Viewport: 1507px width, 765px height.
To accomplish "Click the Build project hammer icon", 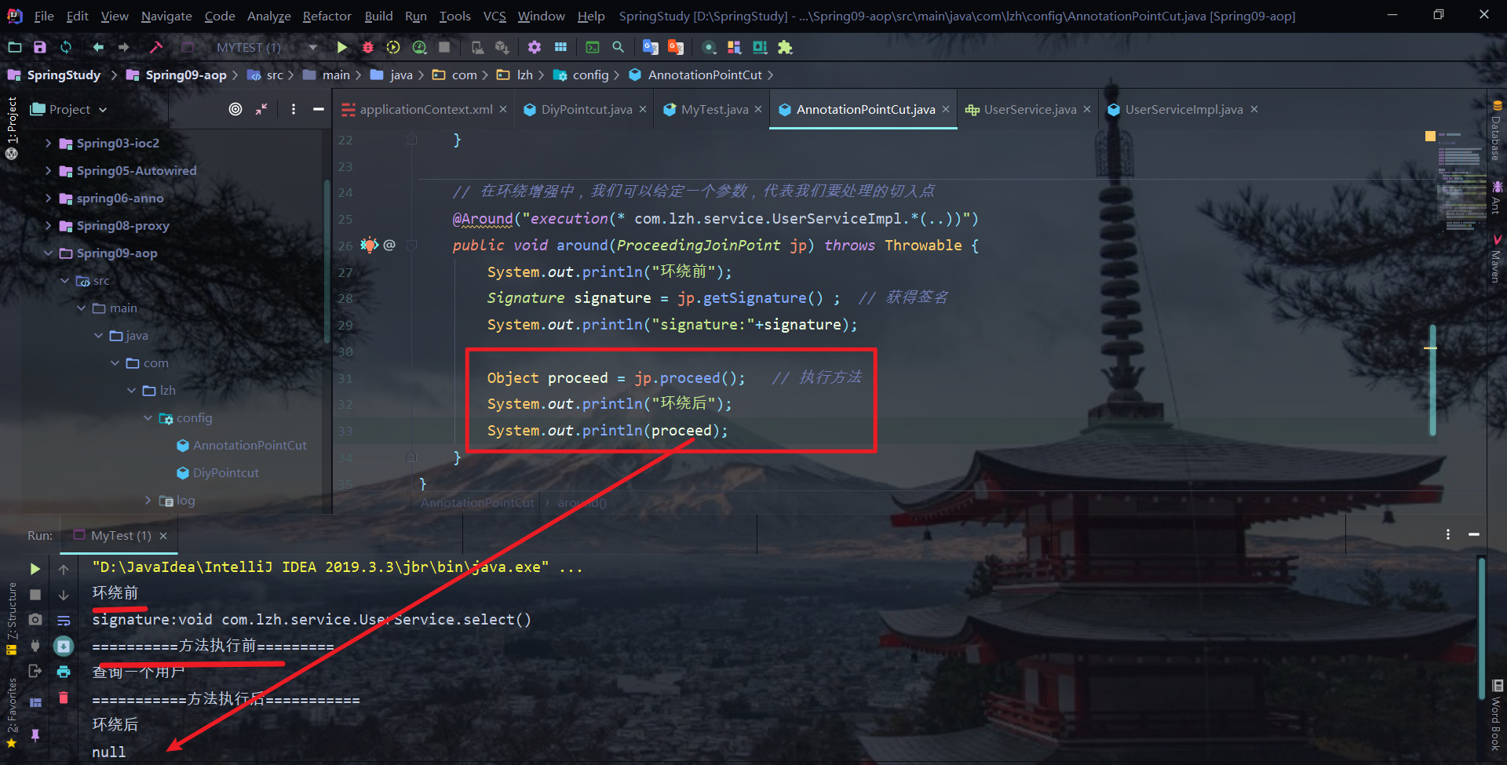I will 156,47.
